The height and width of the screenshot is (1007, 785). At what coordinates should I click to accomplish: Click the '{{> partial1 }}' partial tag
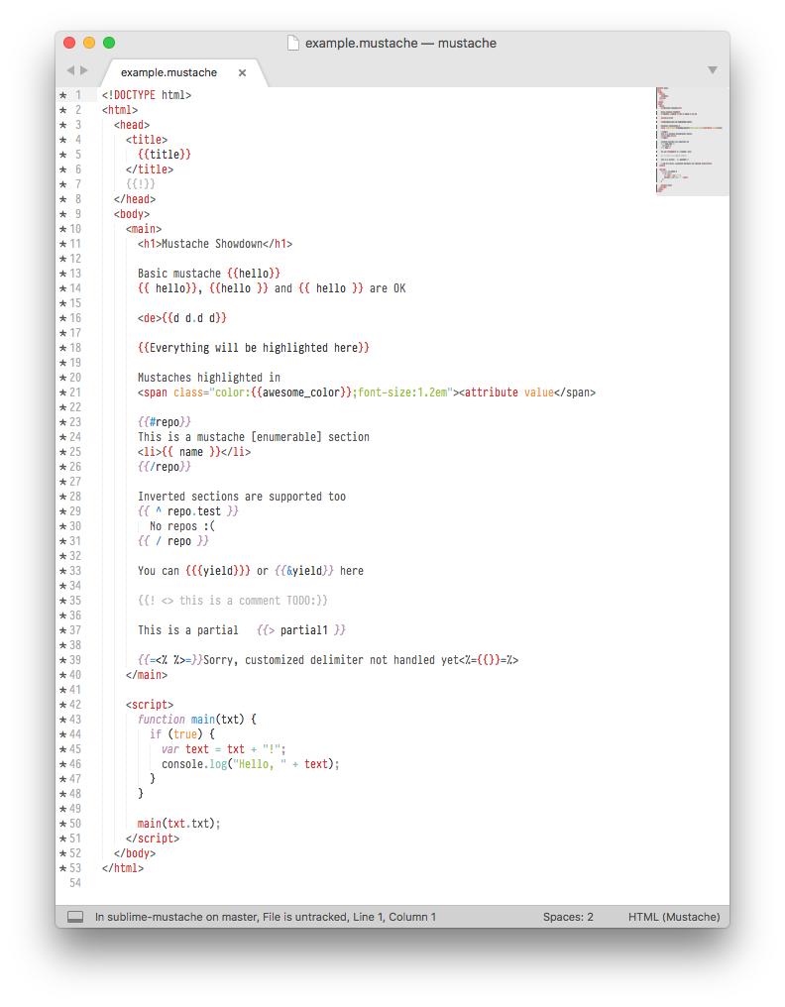[x=301, y=630]
